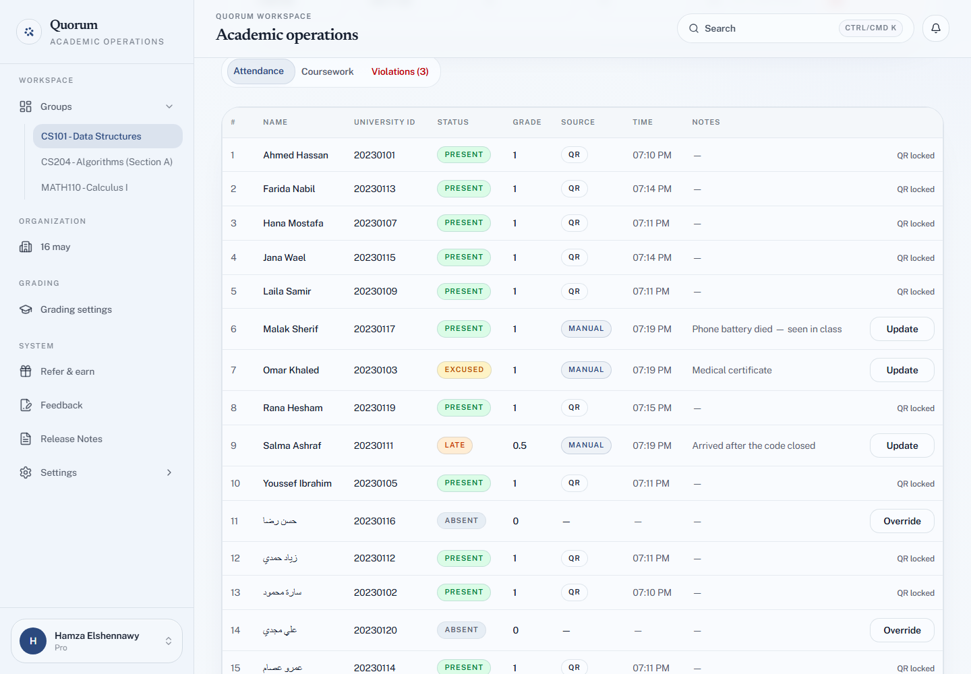
Task: Update Omar Khaled's attendance record
Action: point(902,370)
